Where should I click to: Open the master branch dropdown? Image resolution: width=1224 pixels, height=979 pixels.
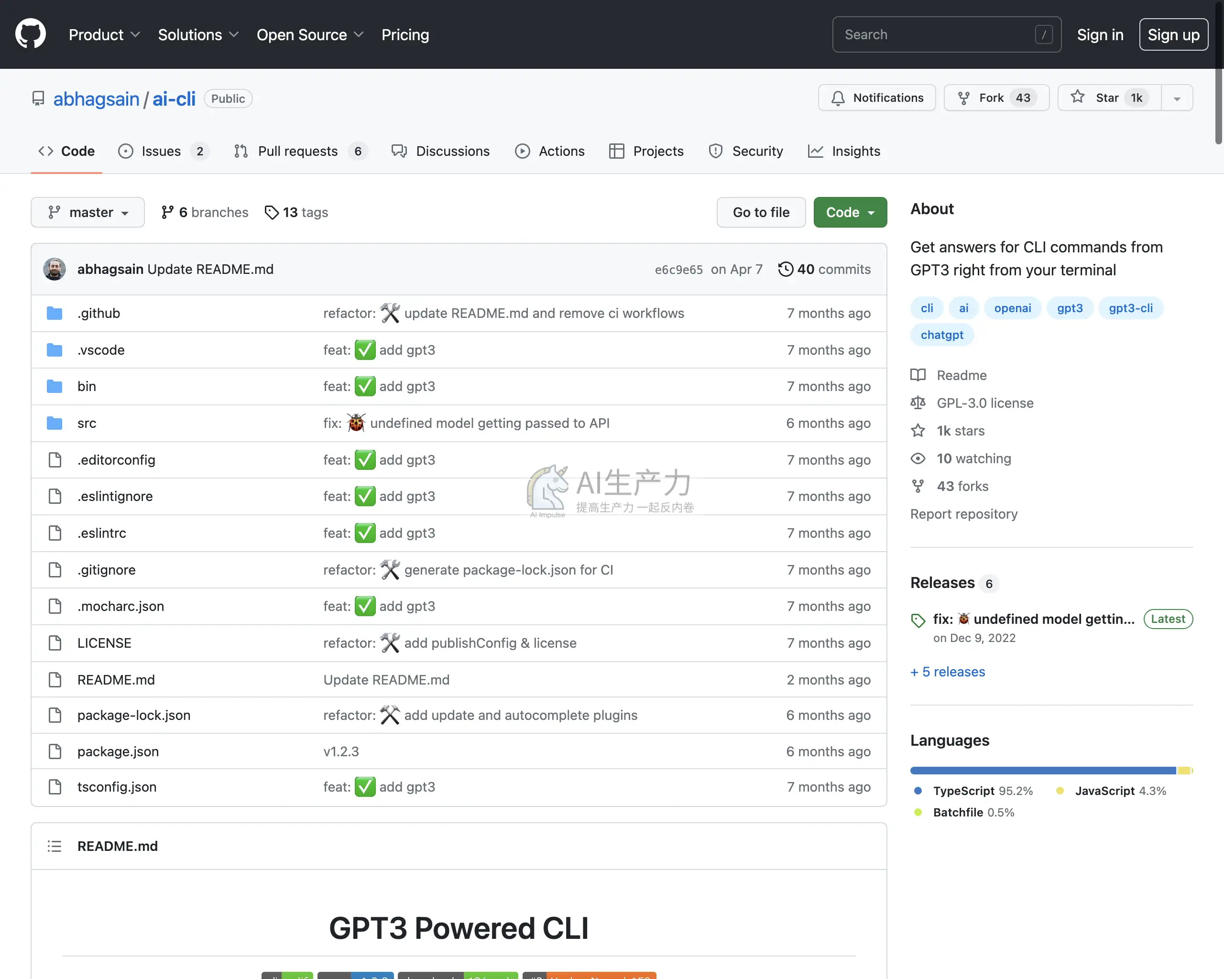(x=88, y=212)
